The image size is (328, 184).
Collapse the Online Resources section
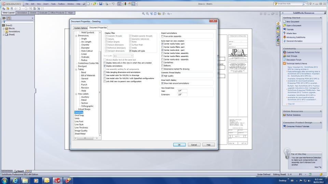(320, 111)
